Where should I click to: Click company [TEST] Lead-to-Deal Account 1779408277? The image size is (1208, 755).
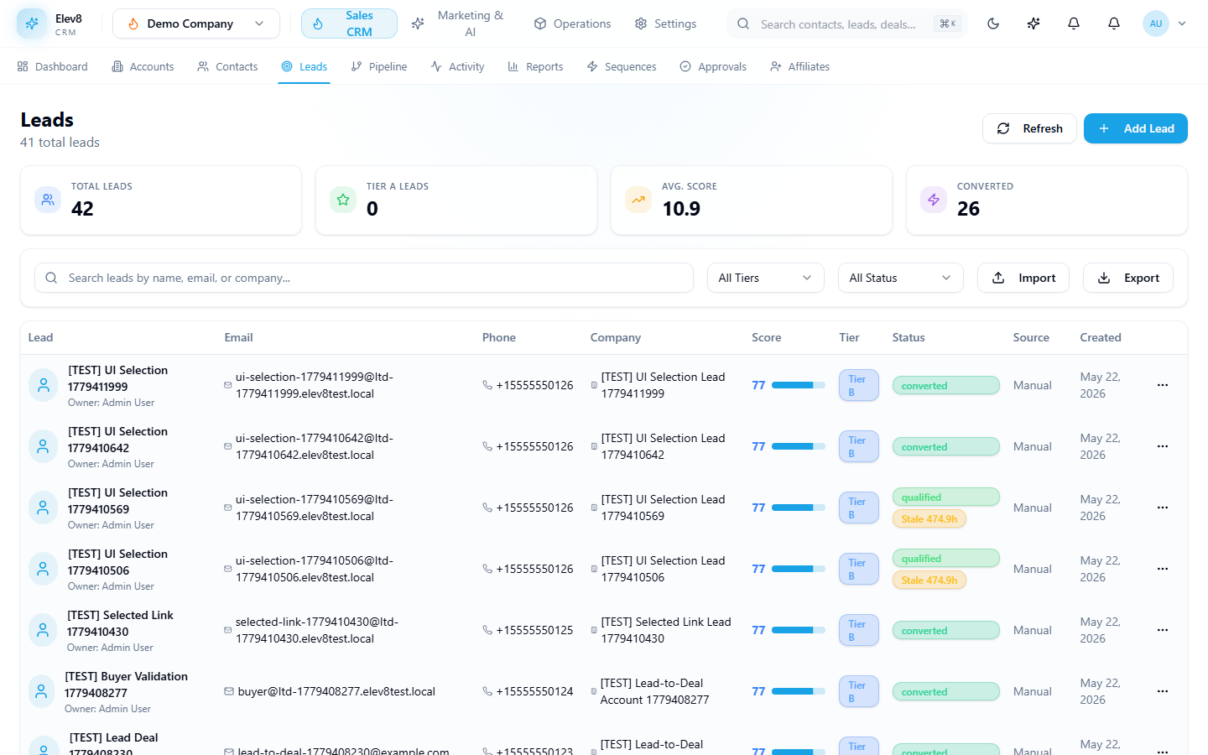[654, 691]
